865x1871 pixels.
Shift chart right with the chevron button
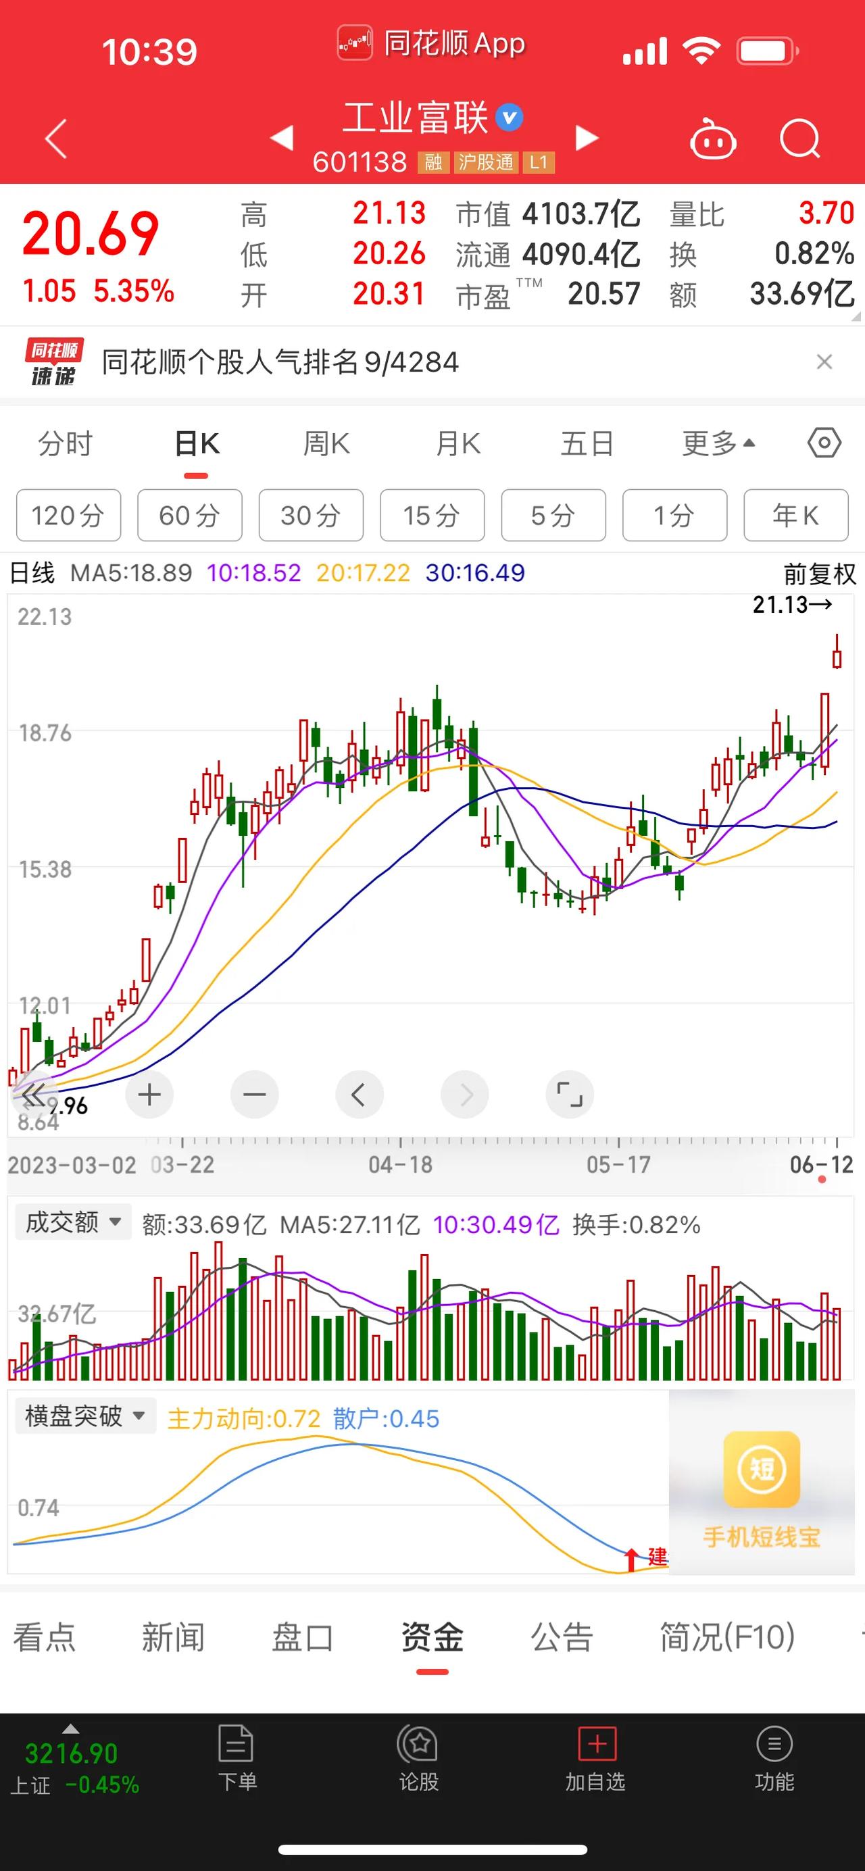(464, 1094)
